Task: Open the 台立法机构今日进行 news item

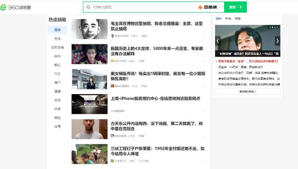Action: coord(248,73)
